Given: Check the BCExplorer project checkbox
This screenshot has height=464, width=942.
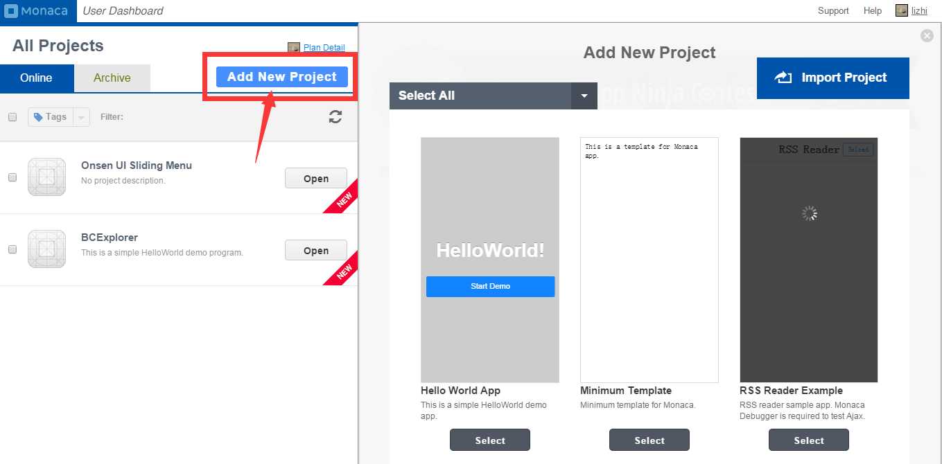Looking at the screenshot, I should point(12,249).
